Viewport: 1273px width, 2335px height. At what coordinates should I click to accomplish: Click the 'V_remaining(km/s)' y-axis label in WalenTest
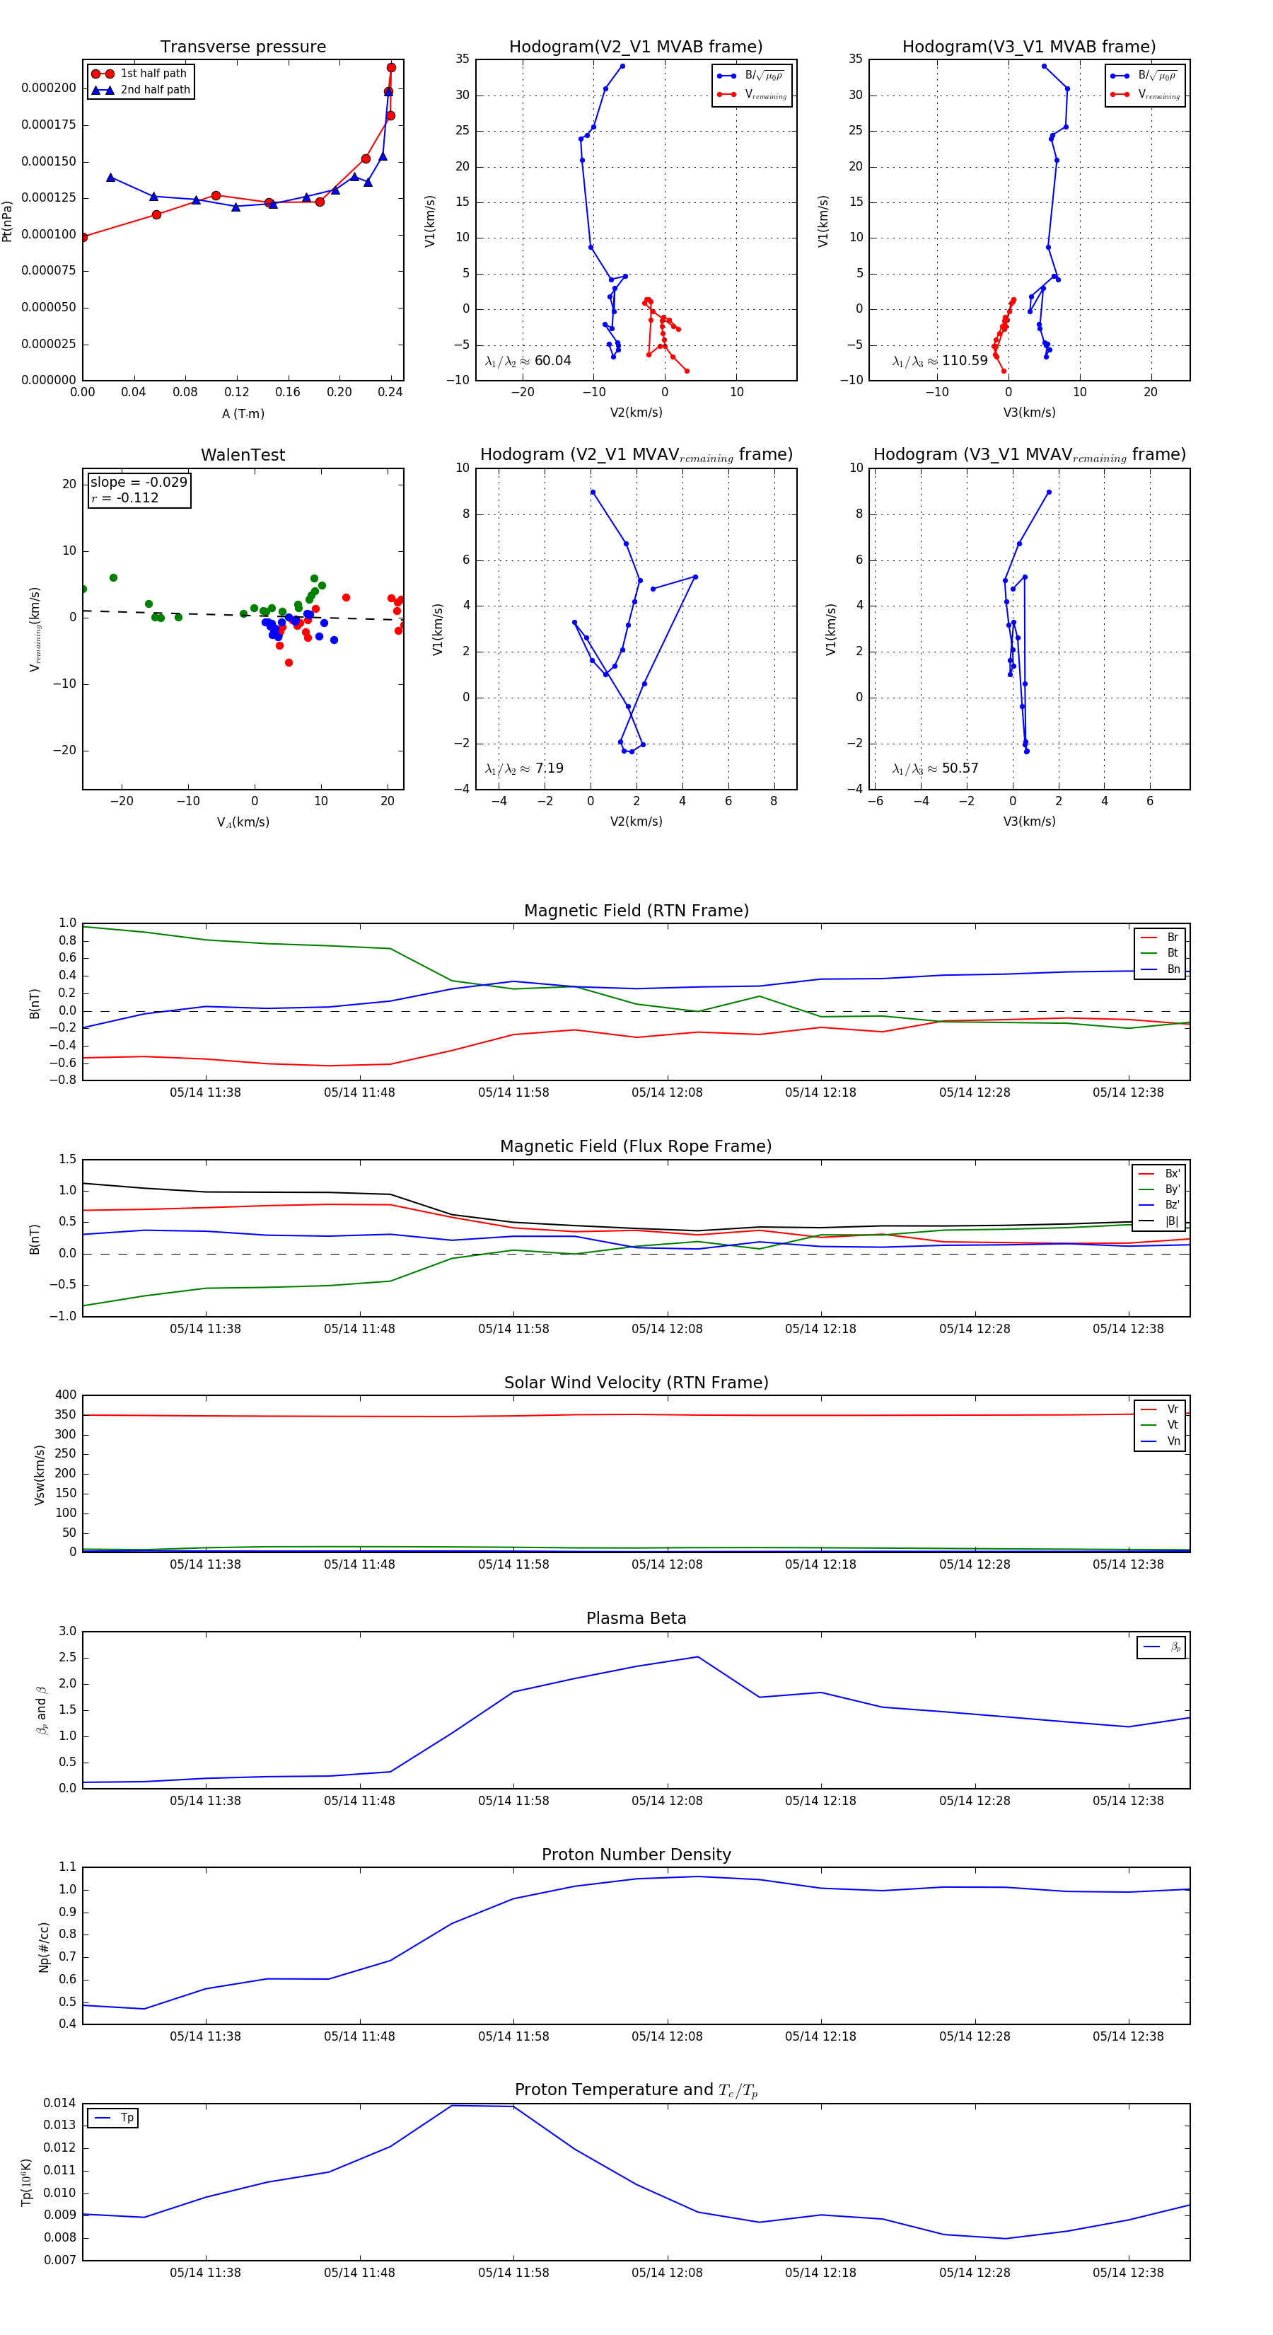click(35, 629)
